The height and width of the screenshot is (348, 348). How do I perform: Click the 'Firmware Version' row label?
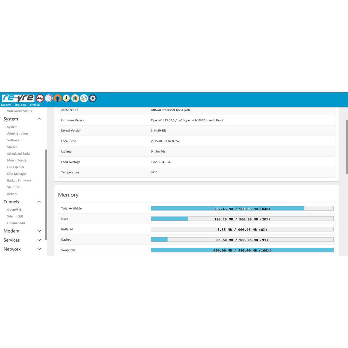pos(73,120)
